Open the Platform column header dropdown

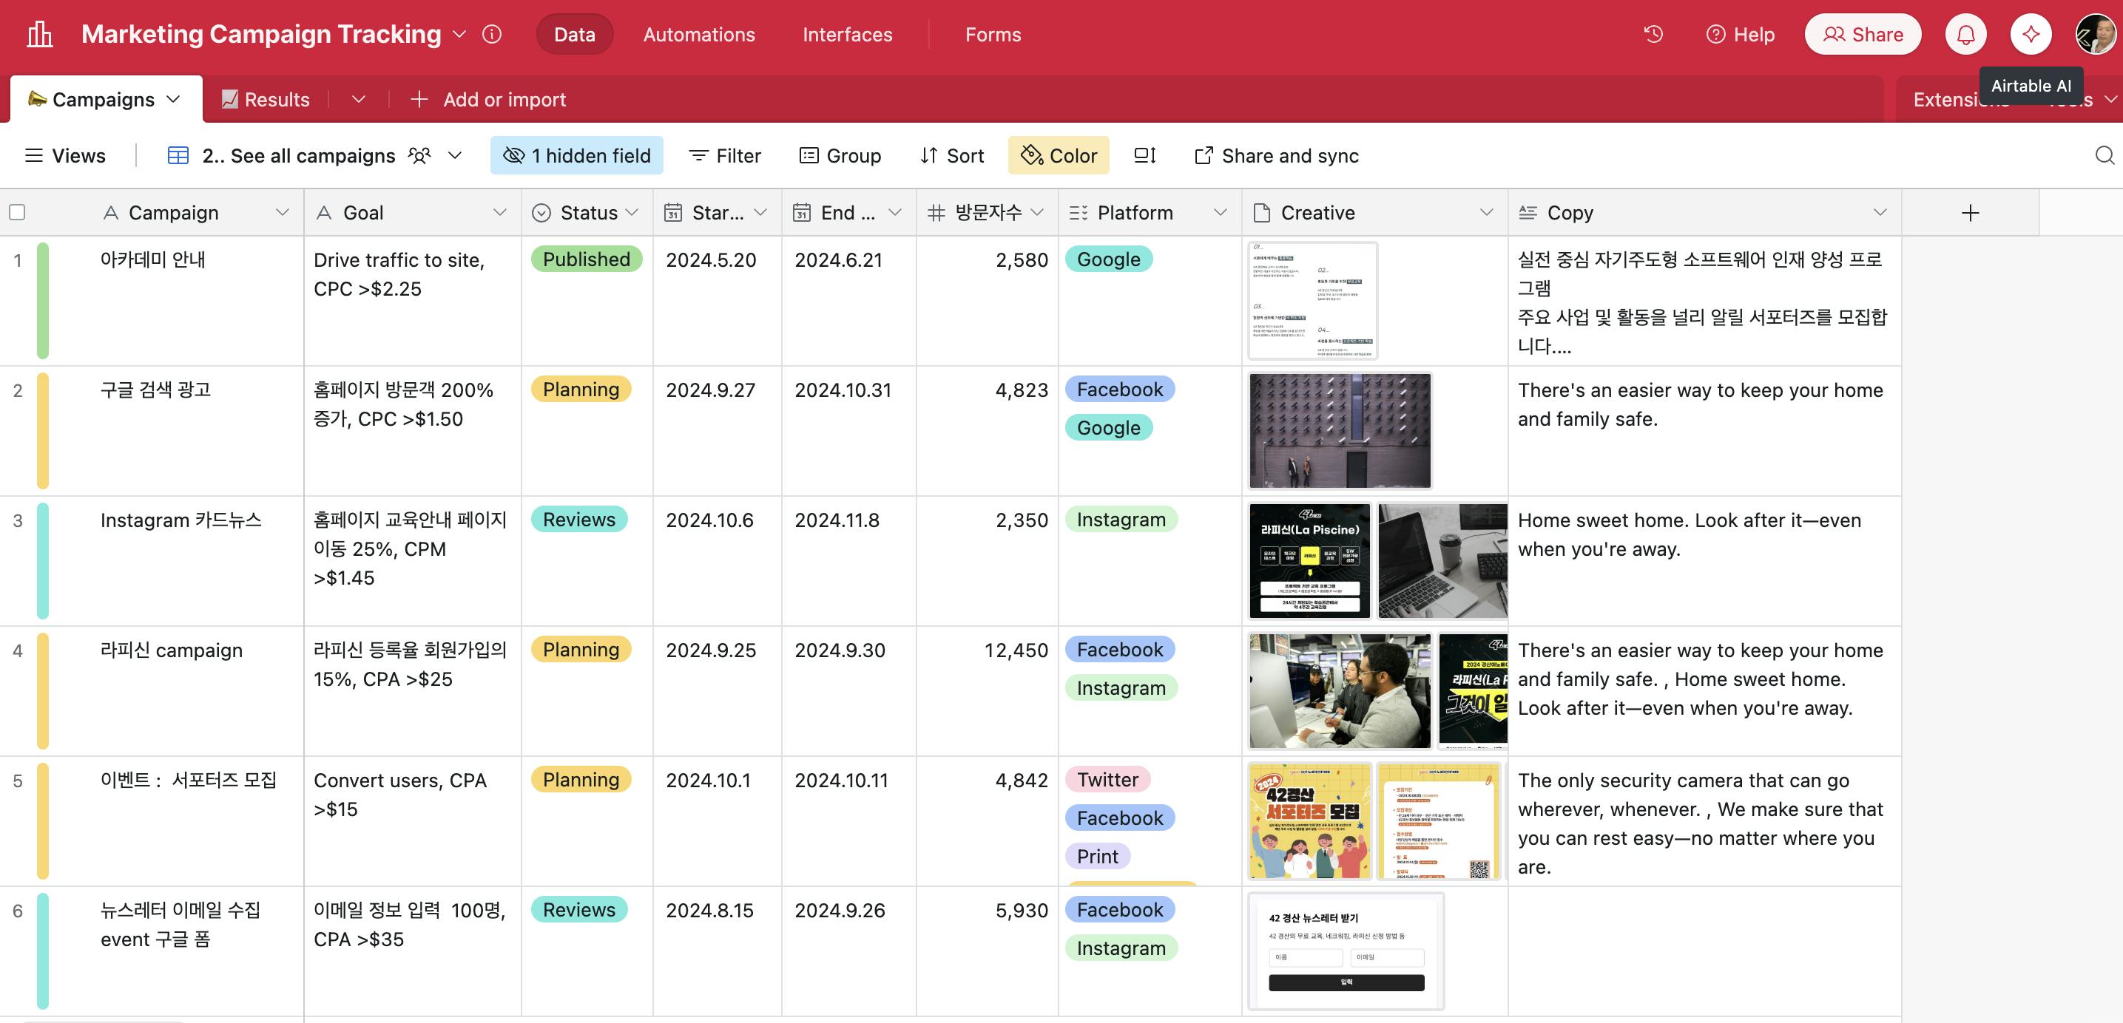coord(1220,214)
